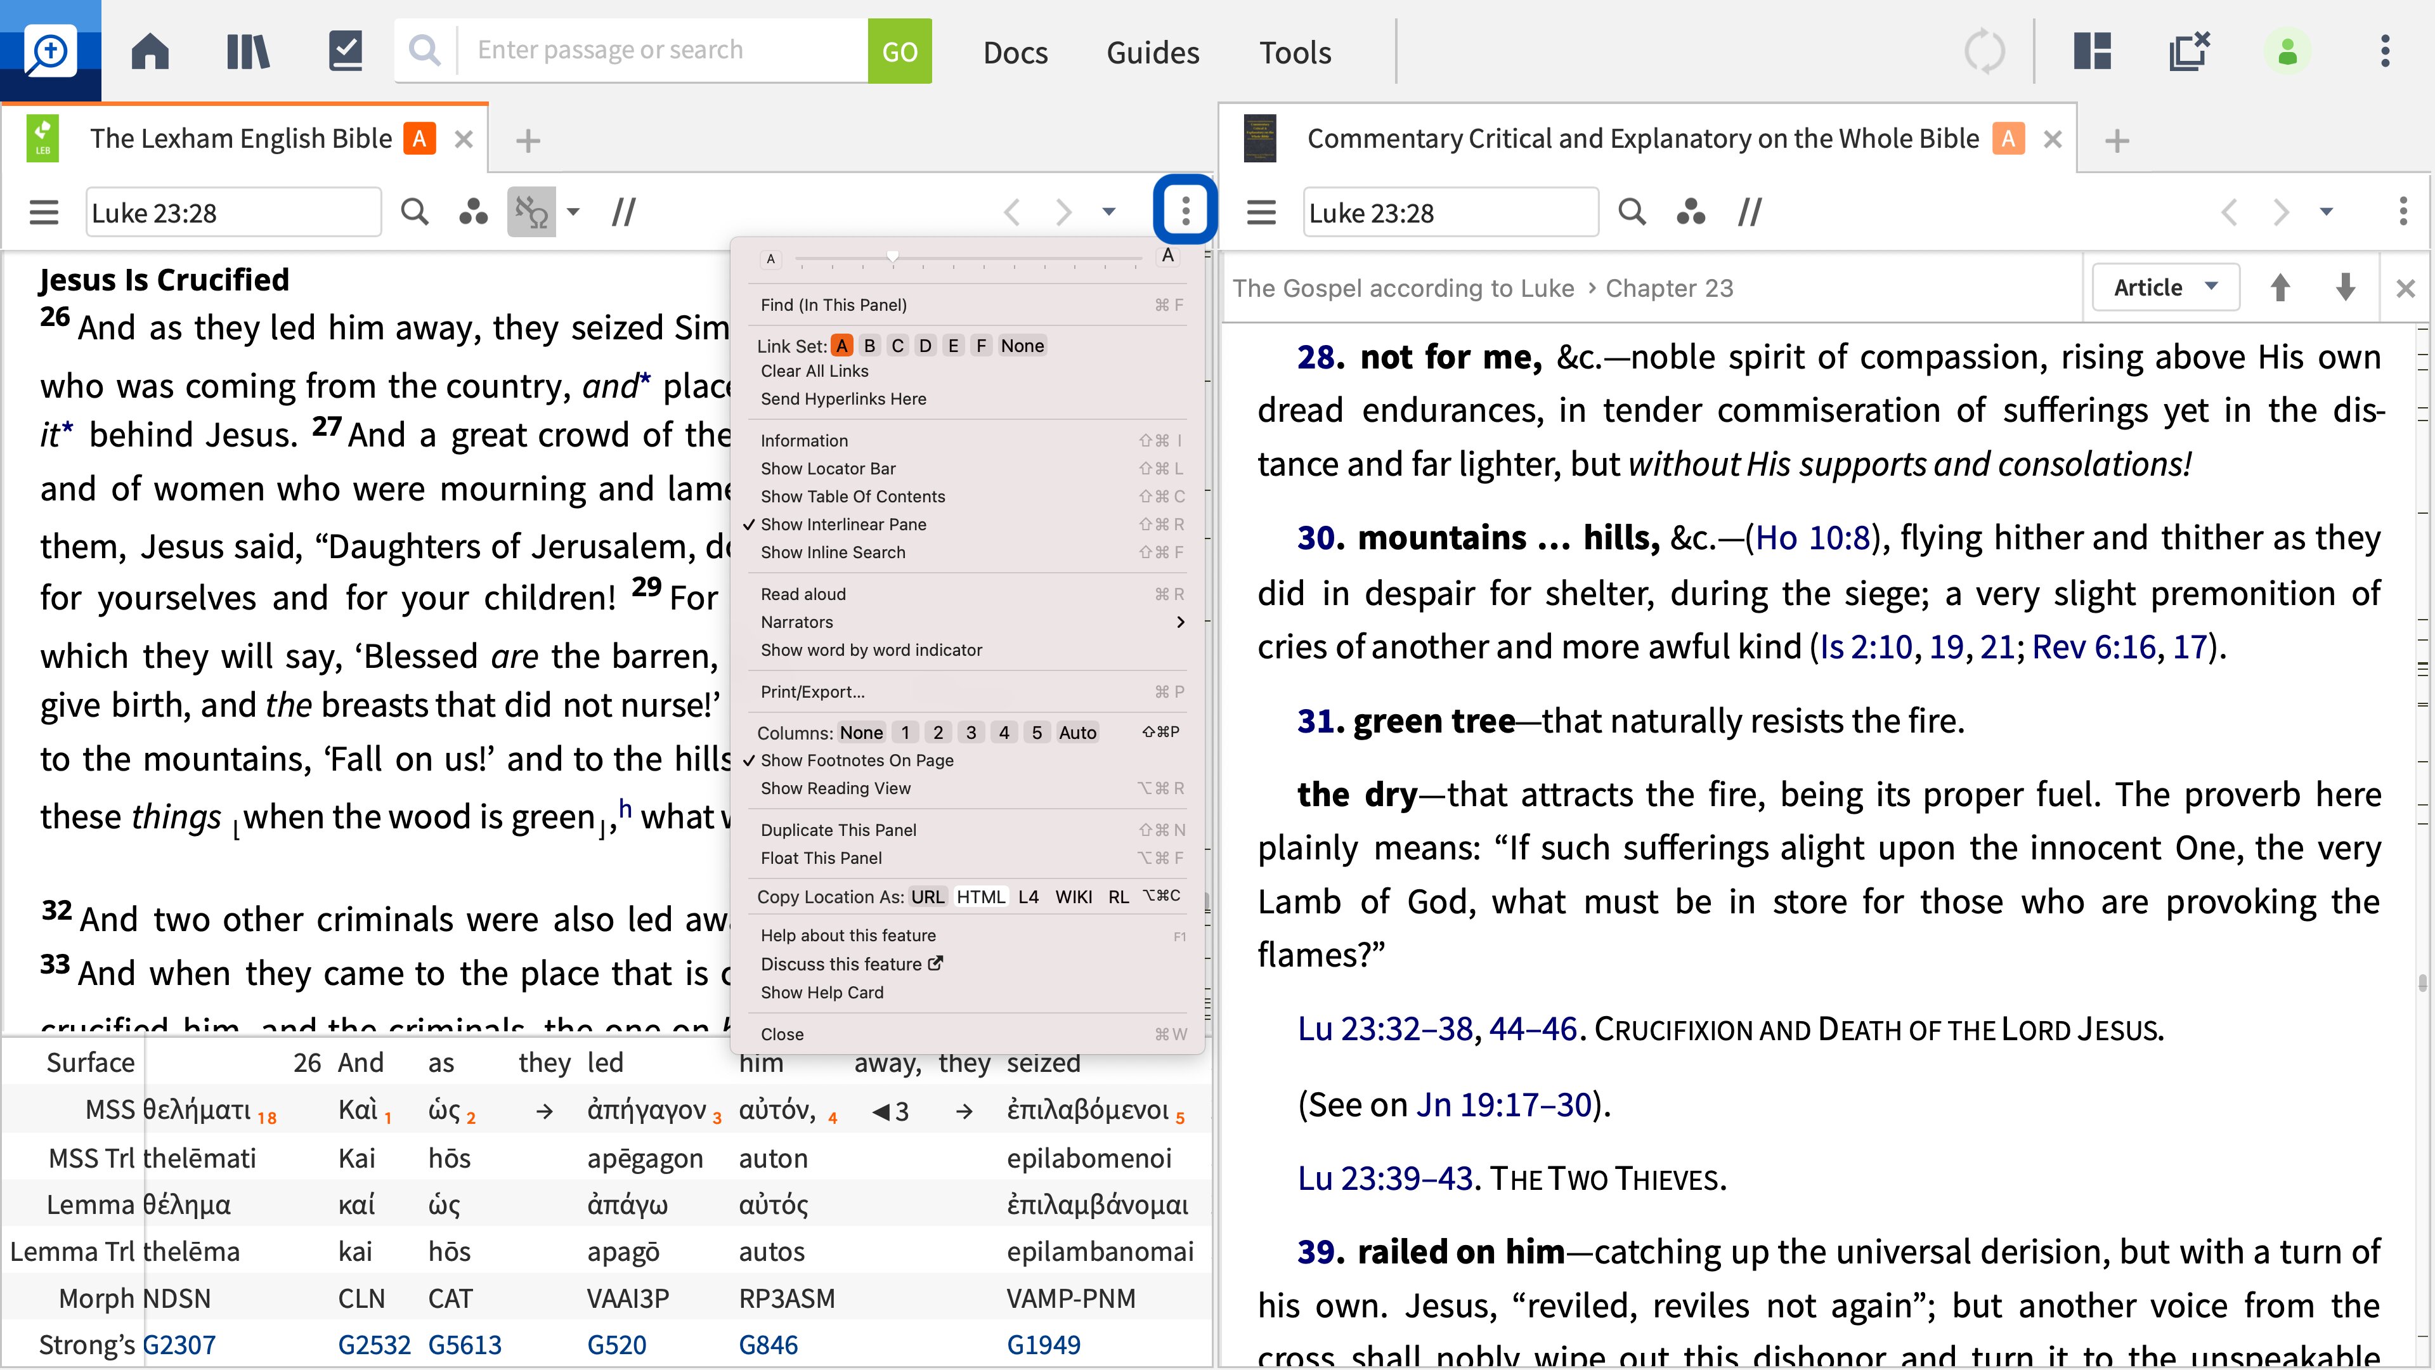Set link set to None
Viewport: 2435px width, 1370px height.
(x=1023, y=346)
